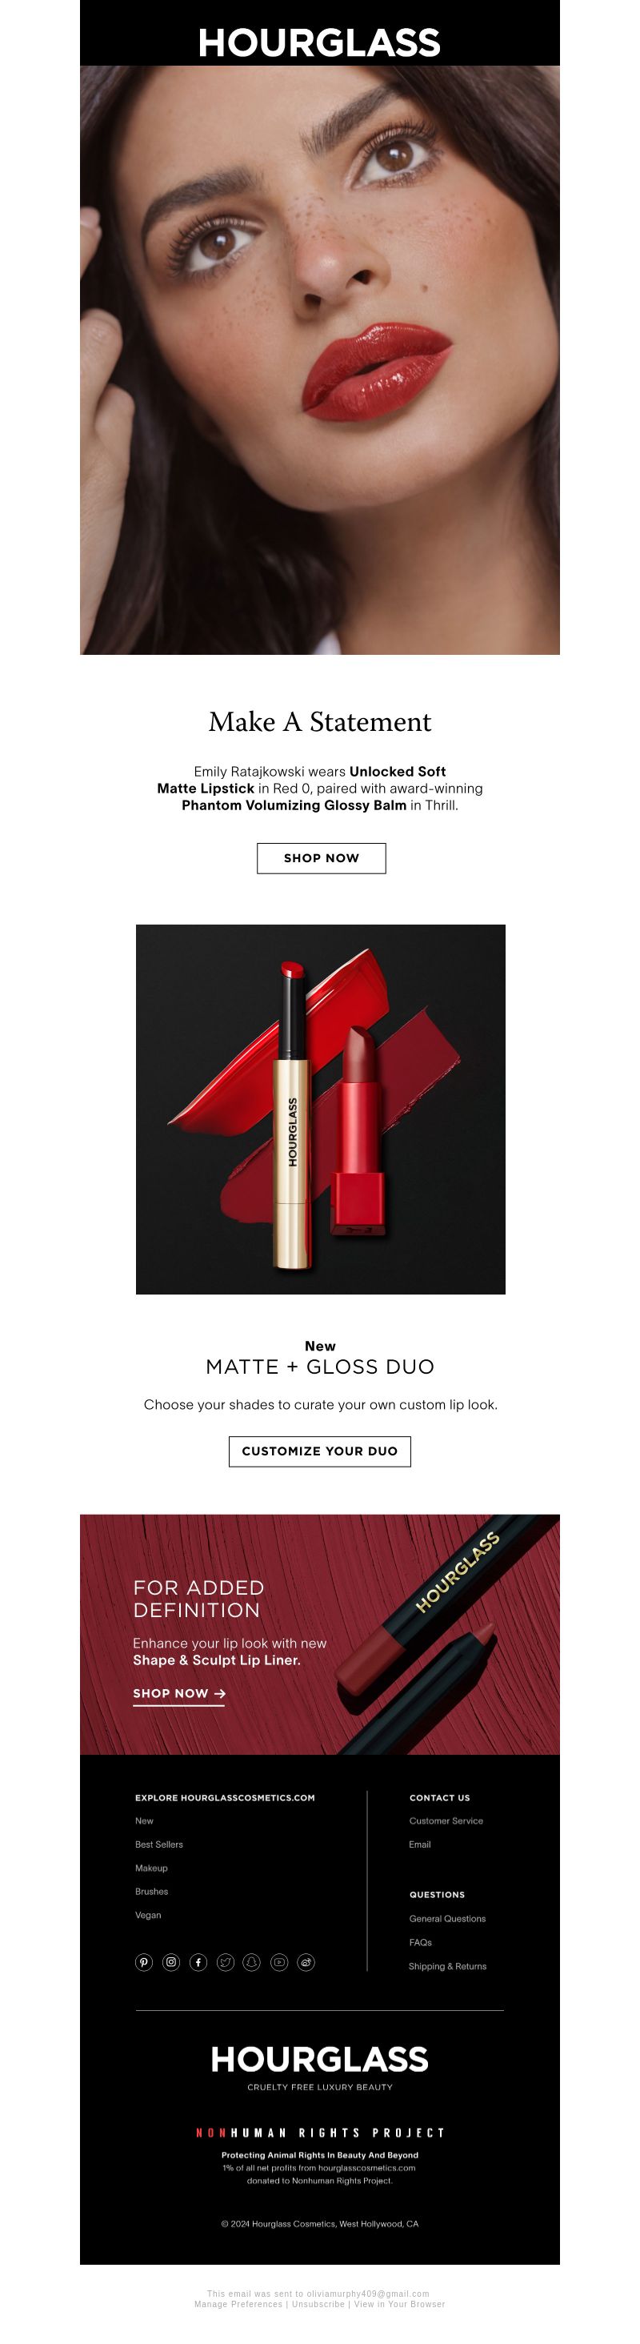This screenshot has height=2344, width=640.
Task: Open the Weibo social icon
Action: click(306, 1963)
